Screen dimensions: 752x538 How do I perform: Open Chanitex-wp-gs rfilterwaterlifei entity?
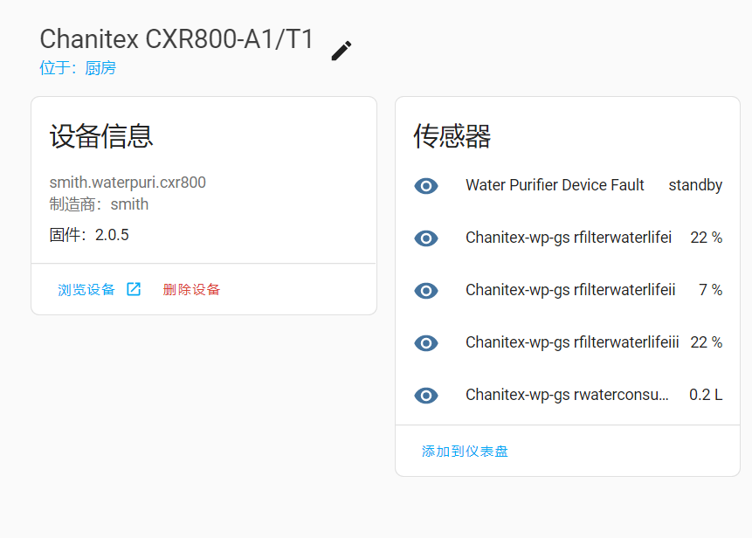coord(569,238)
